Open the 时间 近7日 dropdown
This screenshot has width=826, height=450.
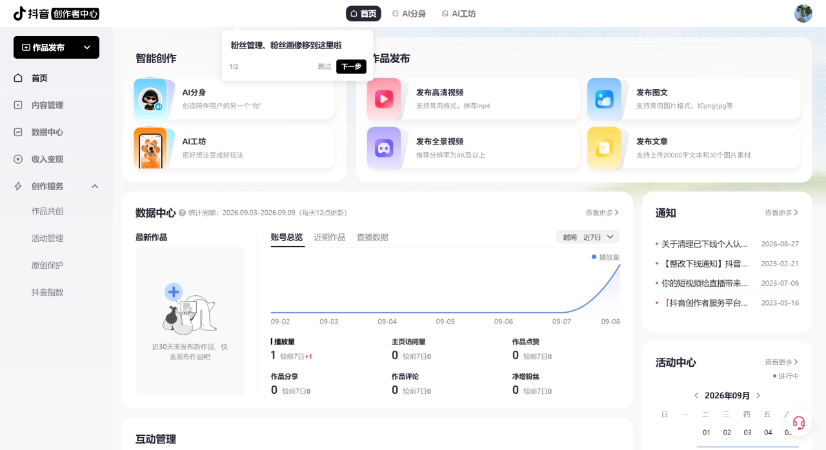pos(588,237)
